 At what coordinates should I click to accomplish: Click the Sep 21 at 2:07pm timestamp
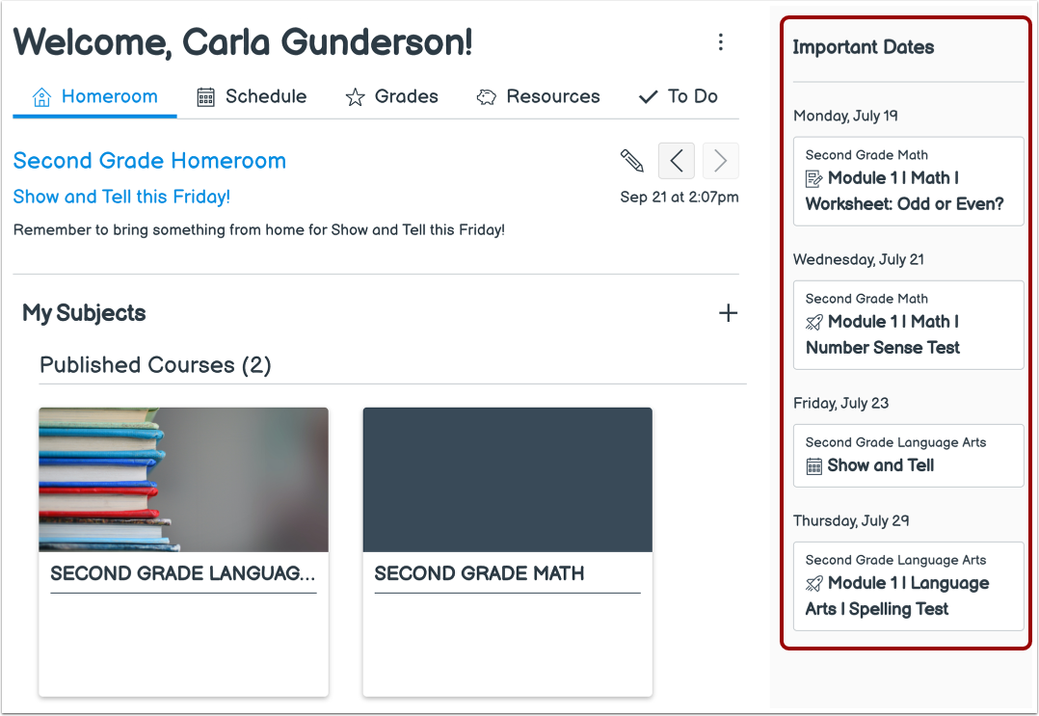pyautogui.click(x=679, y=198)
